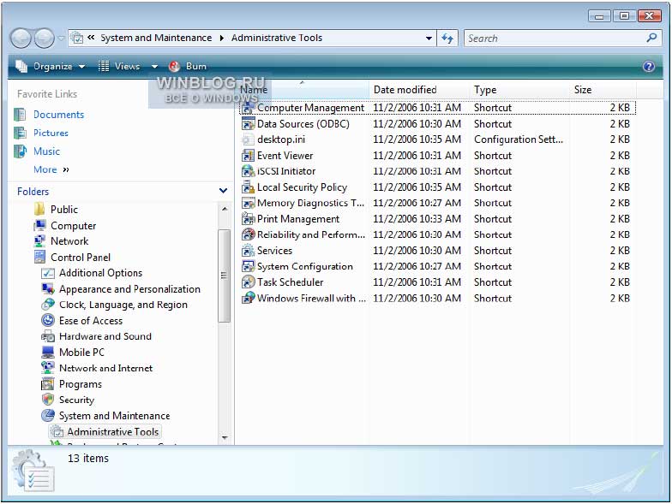
Task: Expand the address bar breadcrumb chevrons
Action: pos(91,38)
